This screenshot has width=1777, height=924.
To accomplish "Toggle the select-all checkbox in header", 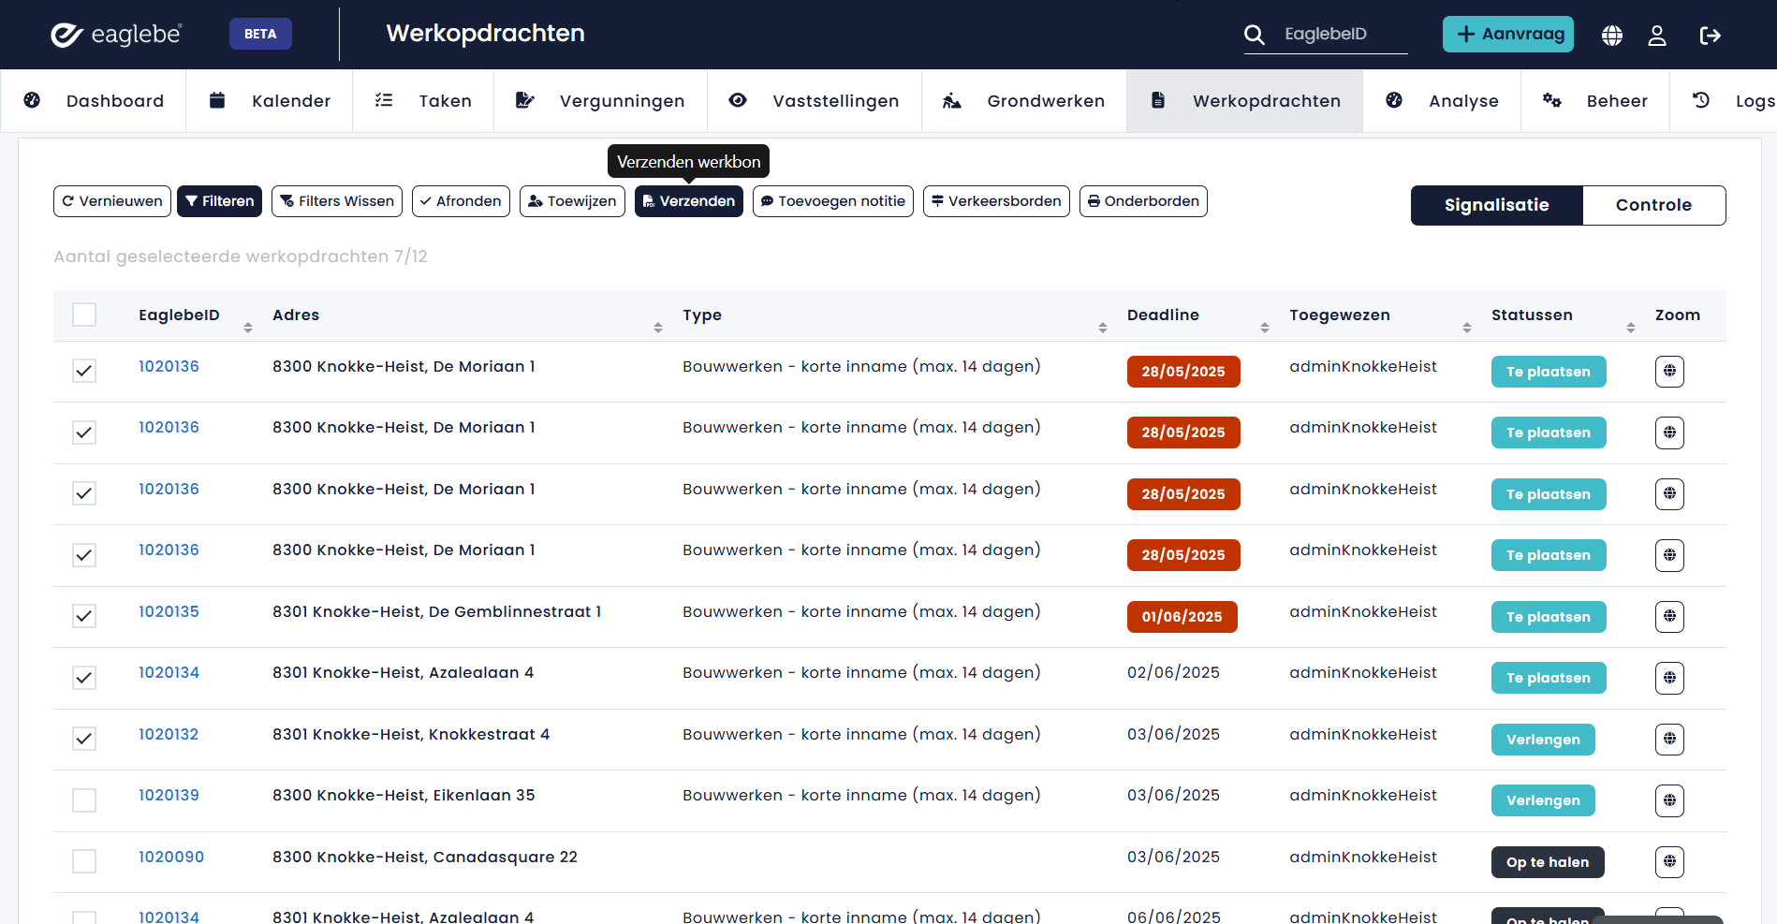I will [x=84, y=315].
